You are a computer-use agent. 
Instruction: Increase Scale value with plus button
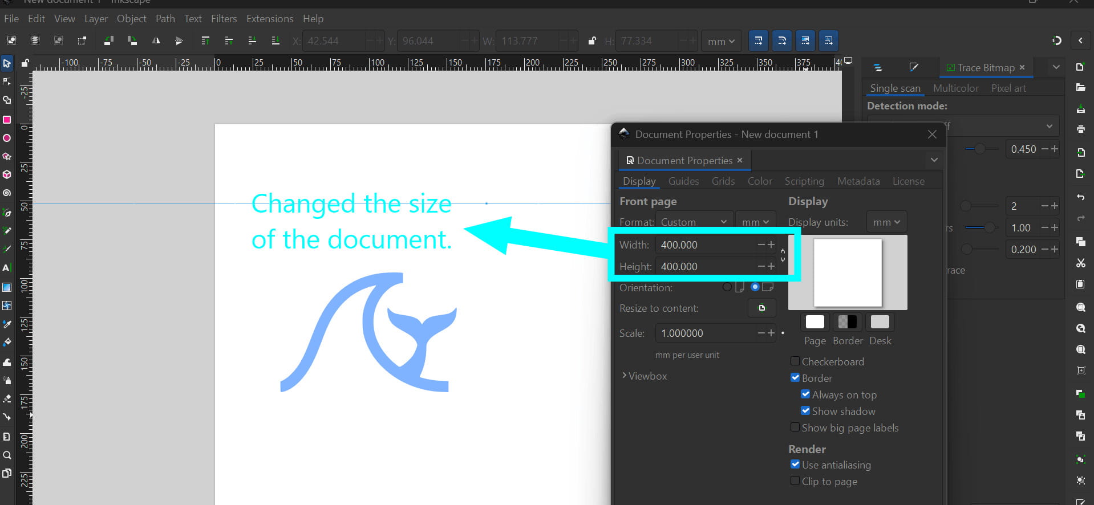point(771,333)
